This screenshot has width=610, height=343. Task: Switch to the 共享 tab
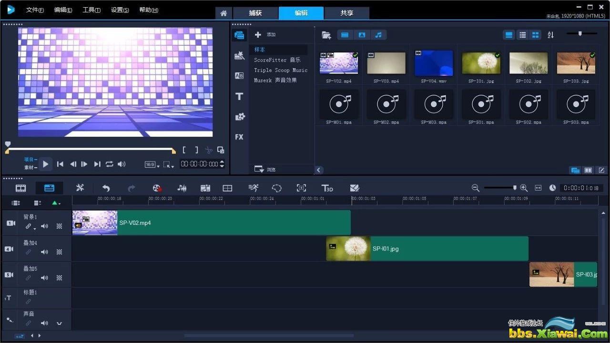pos(346,13)
